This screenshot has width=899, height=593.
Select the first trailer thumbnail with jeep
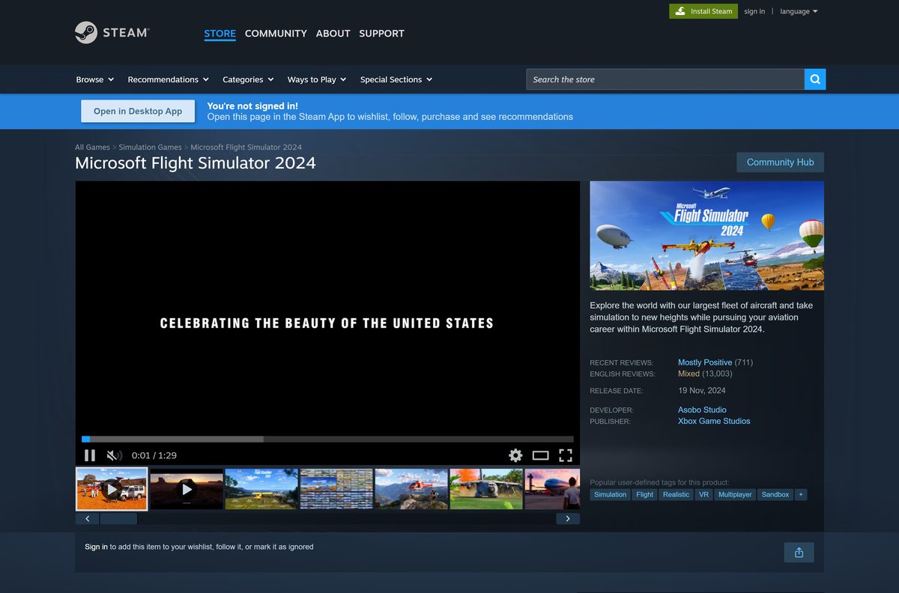tap(112, 489)
